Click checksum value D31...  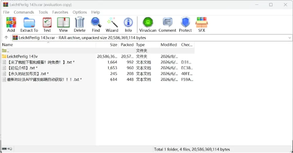pyautogui.click(x=186, y=62)
